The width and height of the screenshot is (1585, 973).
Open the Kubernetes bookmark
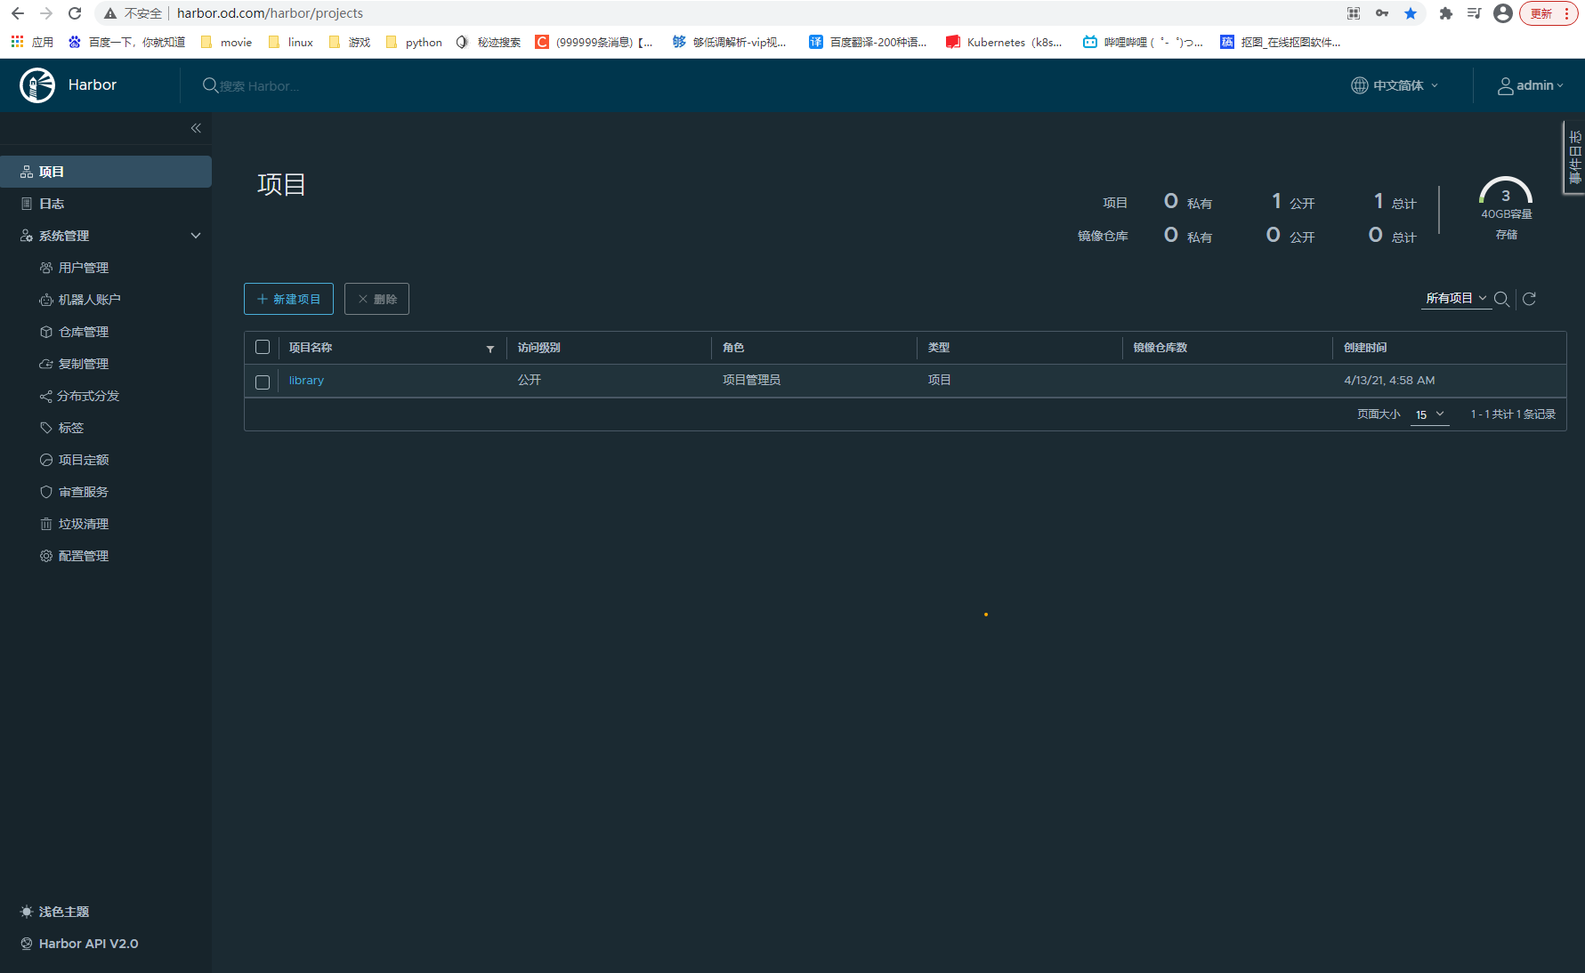pyautogui.click(x=1004, y=42)
